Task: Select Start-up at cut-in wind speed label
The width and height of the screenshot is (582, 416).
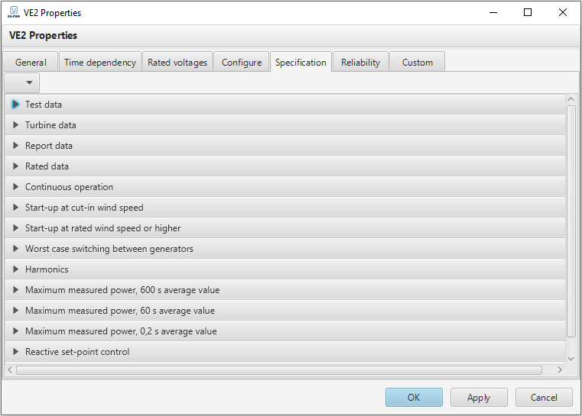Action: (x=84, y=208)
